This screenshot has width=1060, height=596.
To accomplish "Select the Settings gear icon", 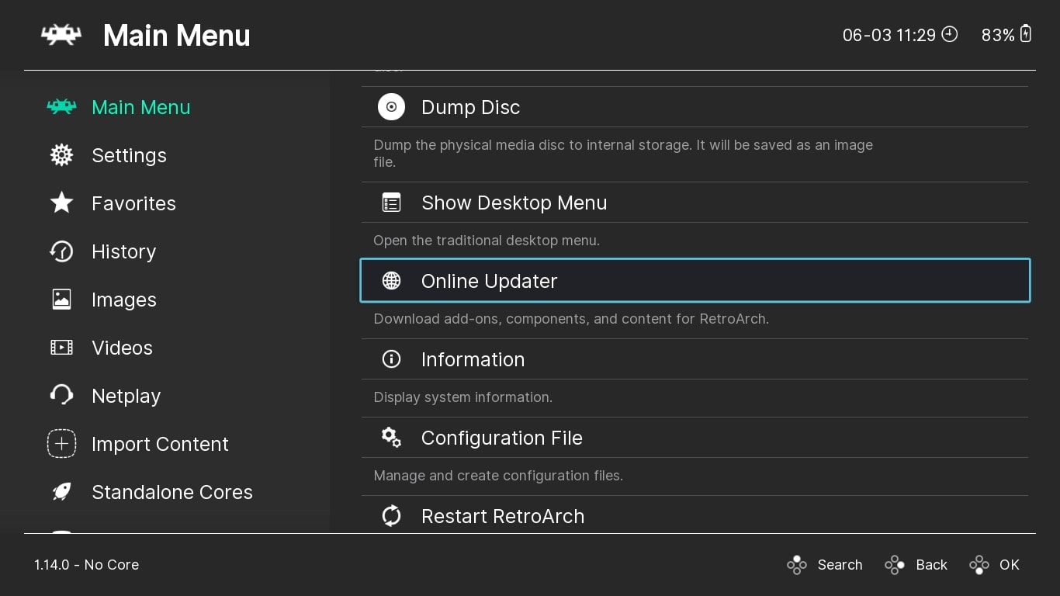I will (61, 155).
